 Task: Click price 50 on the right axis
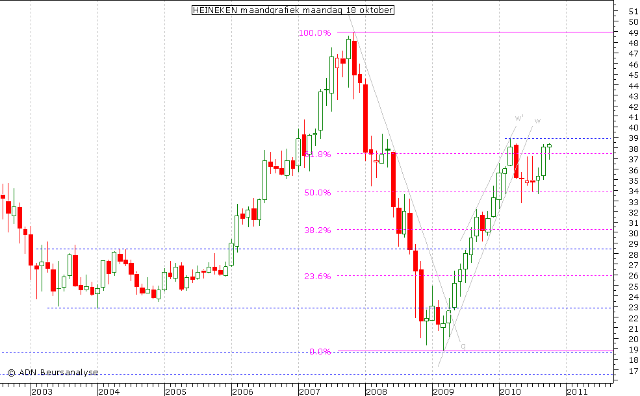[x=634, y=22]
